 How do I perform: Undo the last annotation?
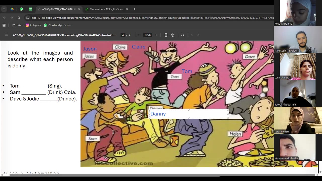[x=192, y=35]
